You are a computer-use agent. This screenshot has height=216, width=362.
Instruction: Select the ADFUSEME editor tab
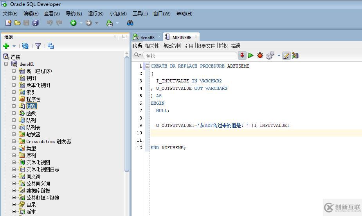point(182,37)
